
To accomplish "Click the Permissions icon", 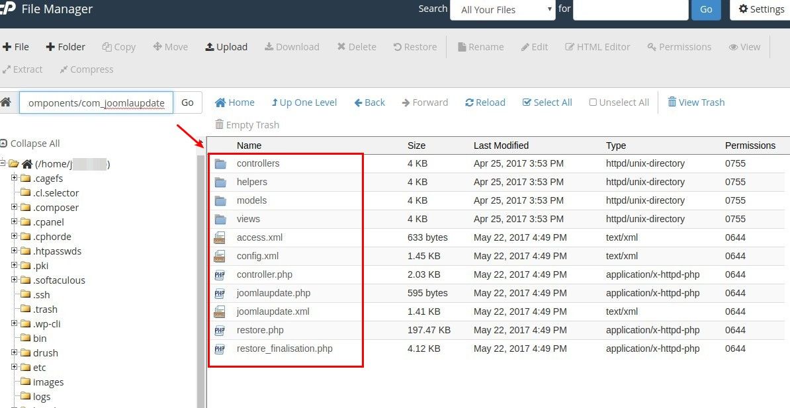I will 679,46.
